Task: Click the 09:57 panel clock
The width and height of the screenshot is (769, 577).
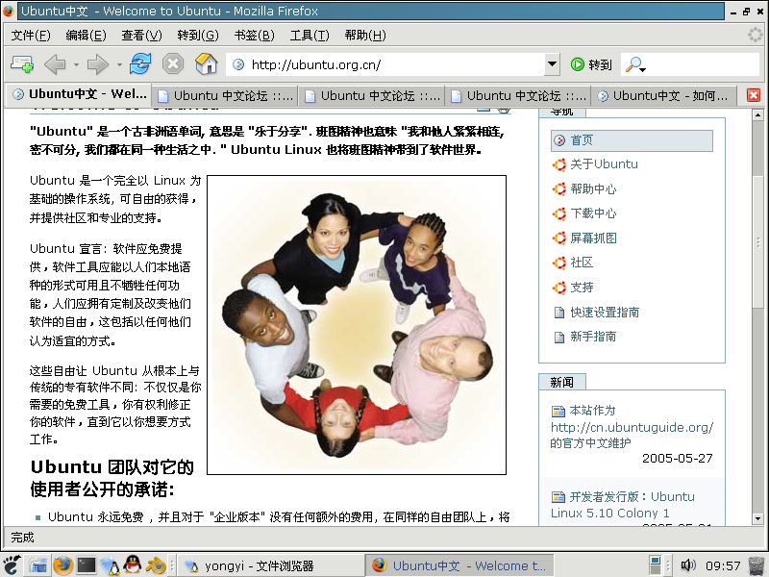Action: [x=723, y=565]
